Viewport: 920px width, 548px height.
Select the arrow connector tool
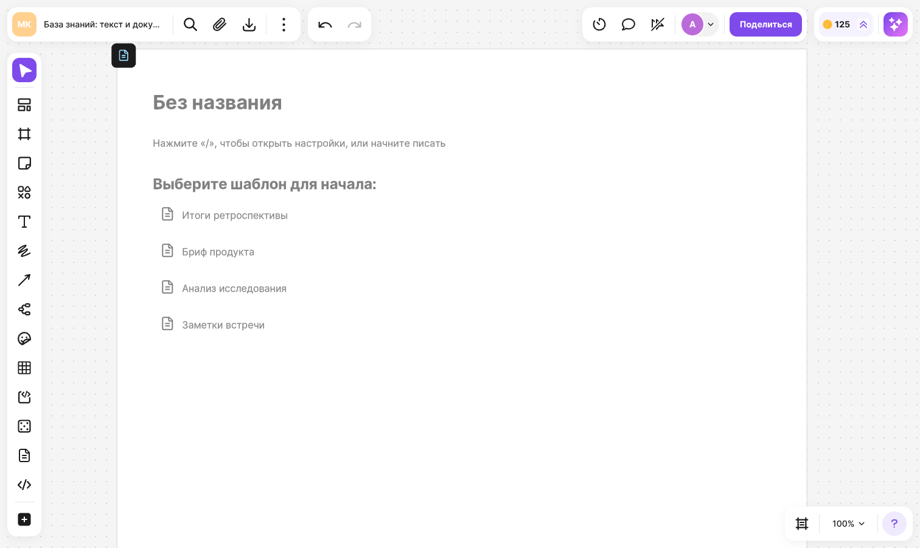coord(24,280)
